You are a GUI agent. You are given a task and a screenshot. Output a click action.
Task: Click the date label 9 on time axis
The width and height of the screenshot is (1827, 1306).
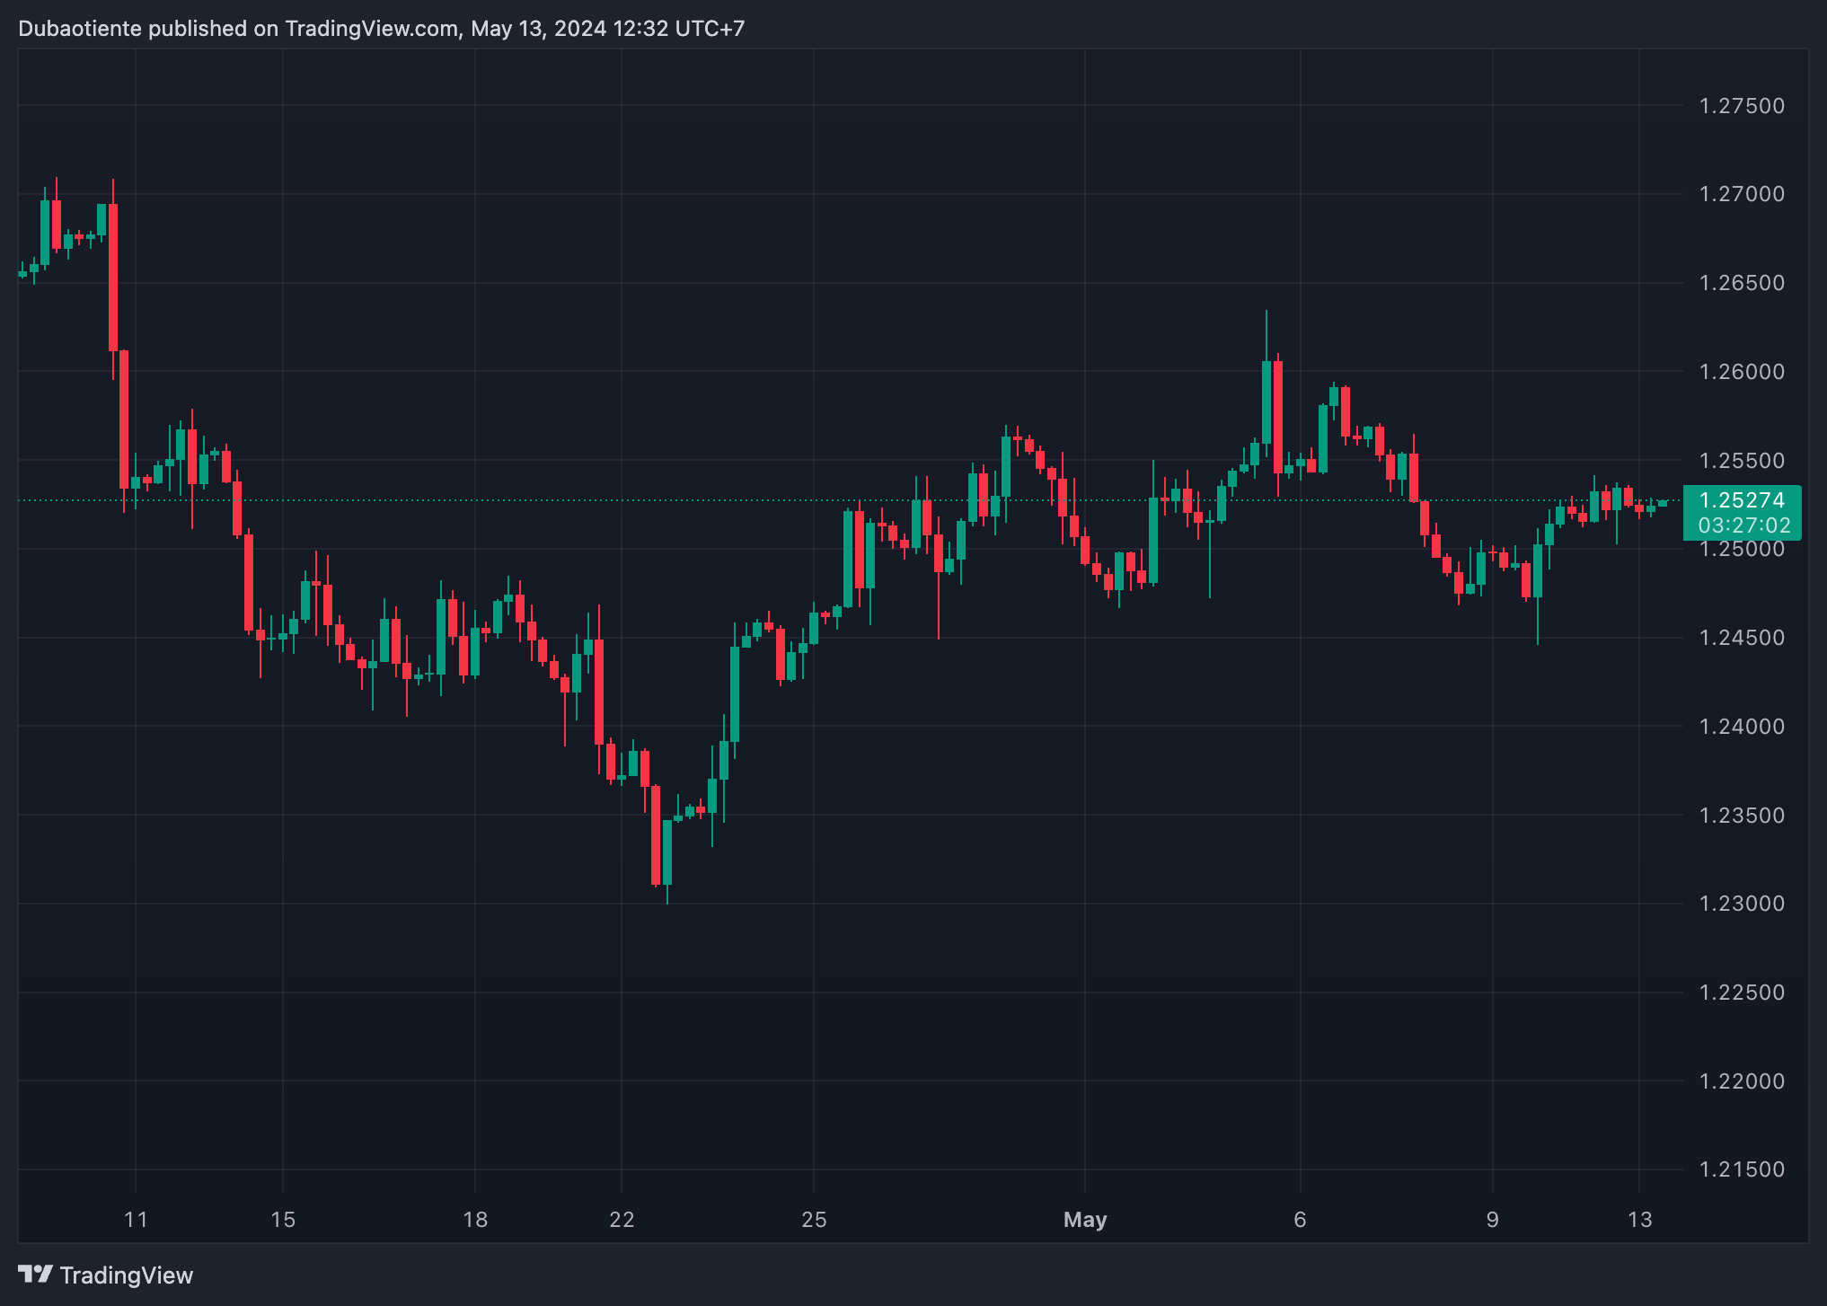tap(1493, 1220)
